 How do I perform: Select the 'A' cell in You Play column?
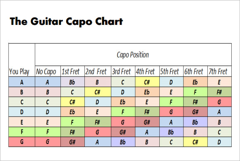coord(22,82)
